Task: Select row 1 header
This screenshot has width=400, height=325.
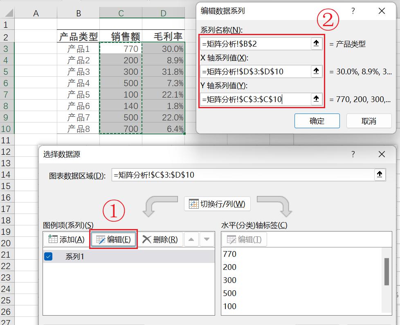Action: pos(7,25)
